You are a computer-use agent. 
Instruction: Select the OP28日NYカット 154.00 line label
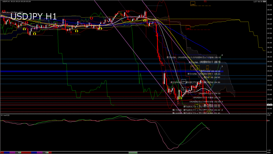click(210, 94)
